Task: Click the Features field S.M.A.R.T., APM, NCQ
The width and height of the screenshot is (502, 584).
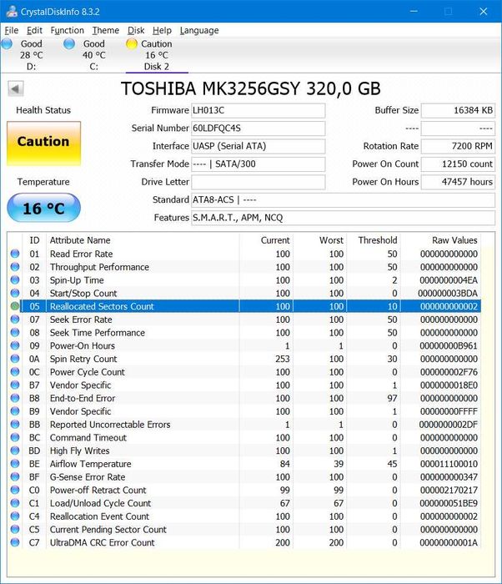Action: (343, 218)
